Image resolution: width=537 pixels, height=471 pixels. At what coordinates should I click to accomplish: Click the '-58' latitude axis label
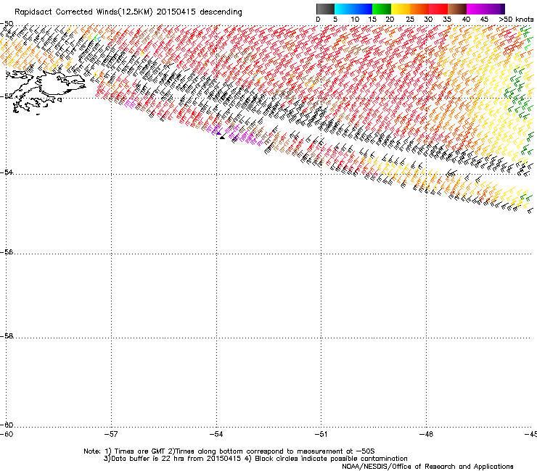tap(7, 336)
